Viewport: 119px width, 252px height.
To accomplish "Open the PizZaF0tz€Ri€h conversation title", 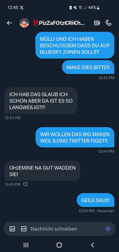I will click(59, 23).
